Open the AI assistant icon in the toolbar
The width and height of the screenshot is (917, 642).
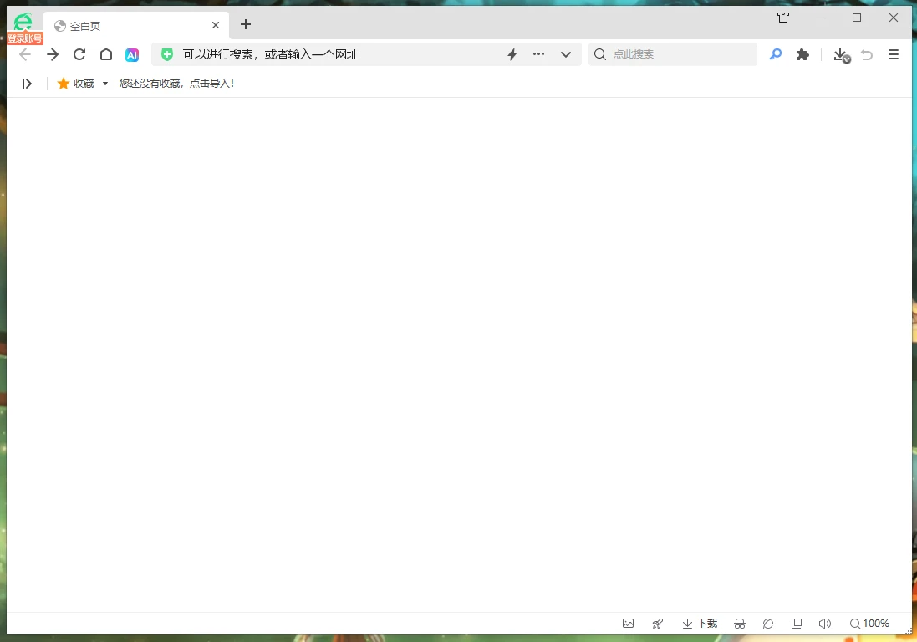coord(132,54)
